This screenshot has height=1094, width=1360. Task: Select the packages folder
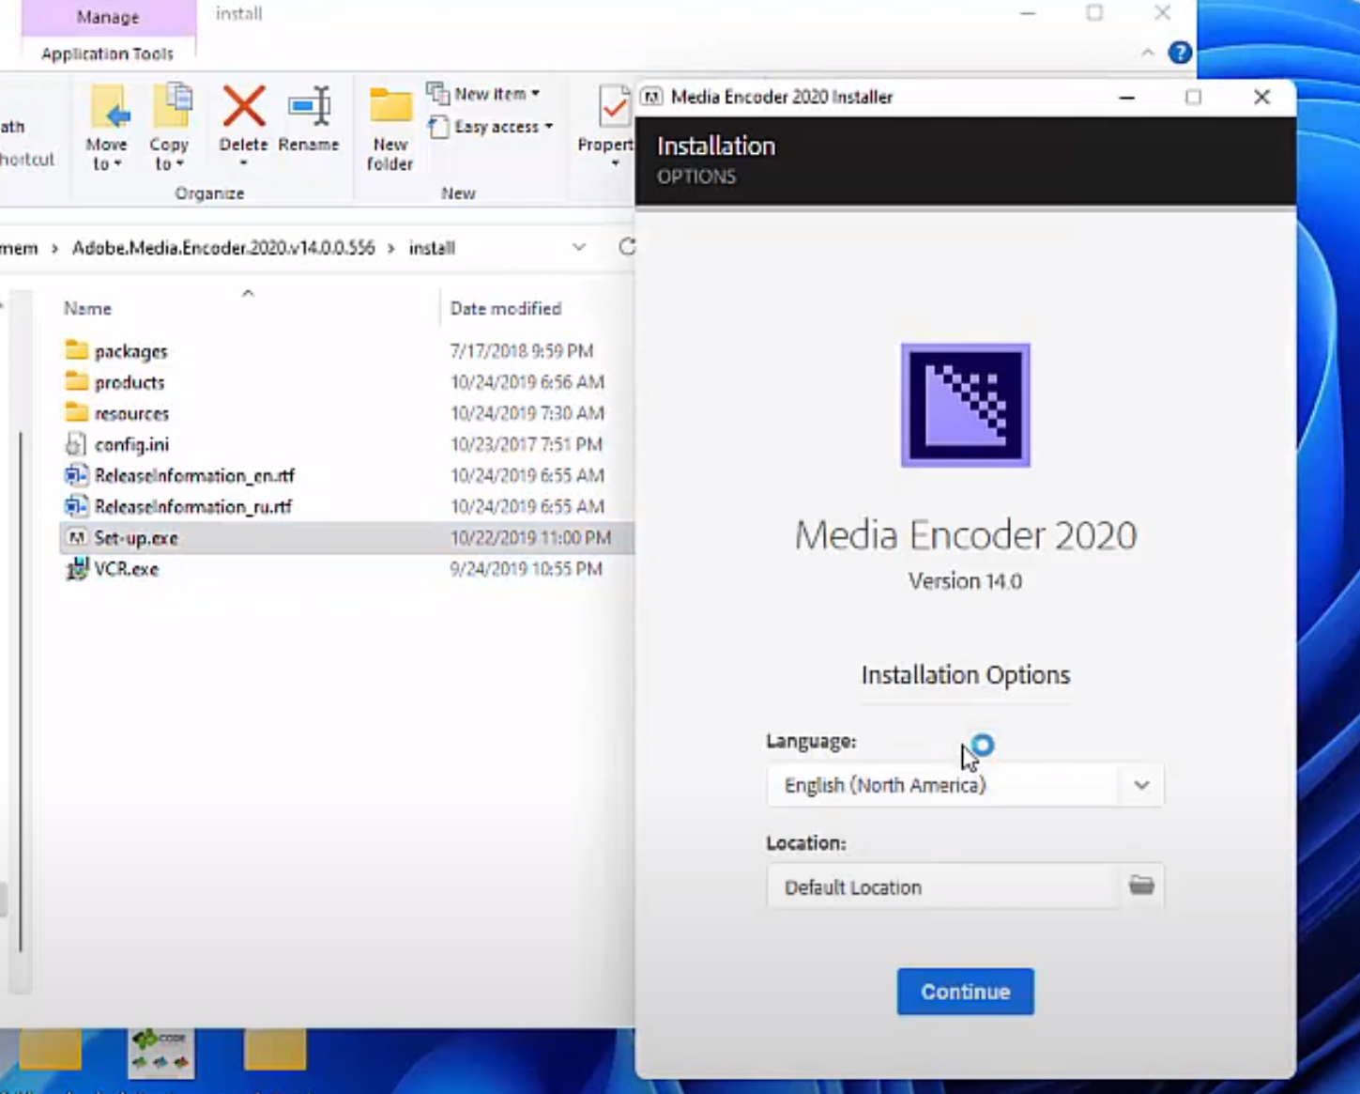(x=130, y=351)
